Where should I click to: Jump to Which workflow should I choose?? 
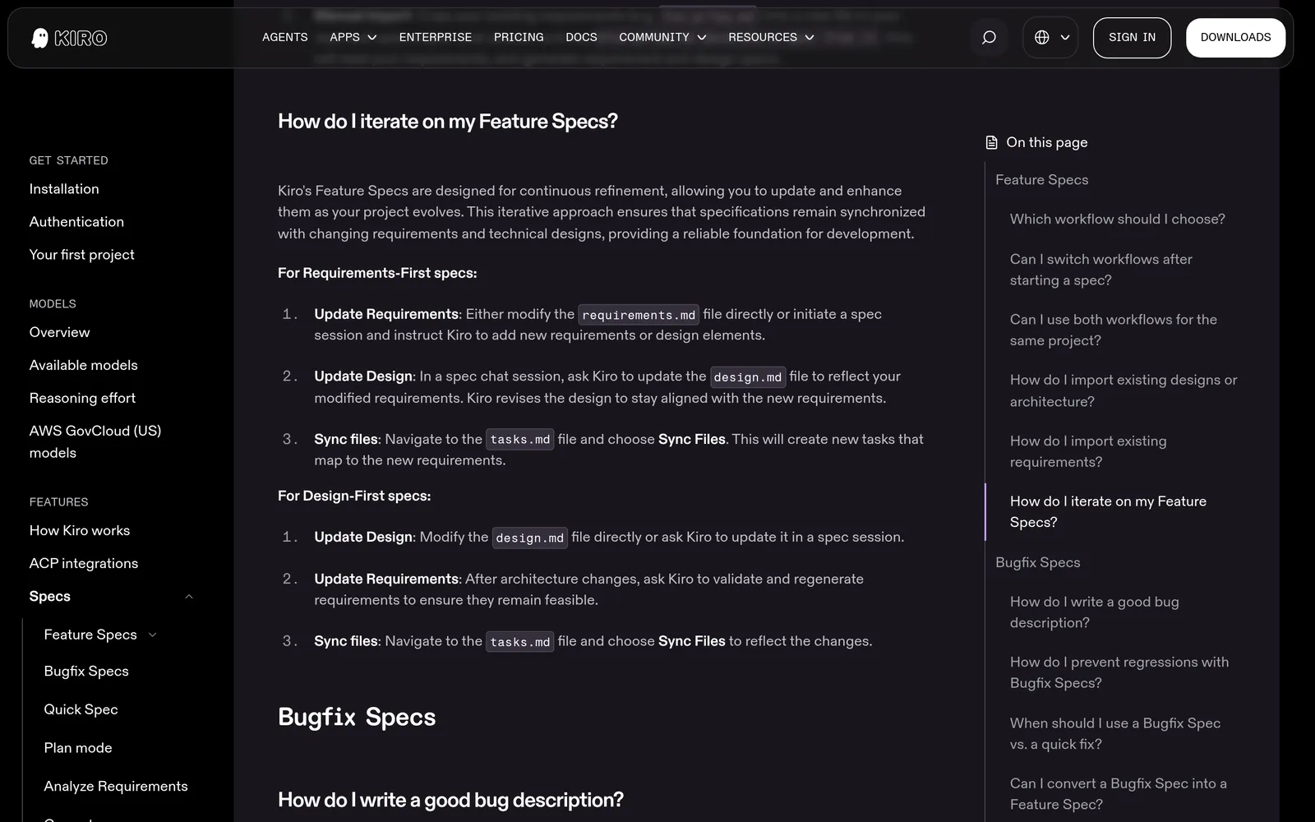[x=1117, y=219]
